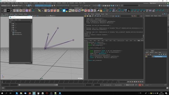Clear all icon in Script Editor
The height and width of the screenshot is (95, 169).
[x=100, y=16]
